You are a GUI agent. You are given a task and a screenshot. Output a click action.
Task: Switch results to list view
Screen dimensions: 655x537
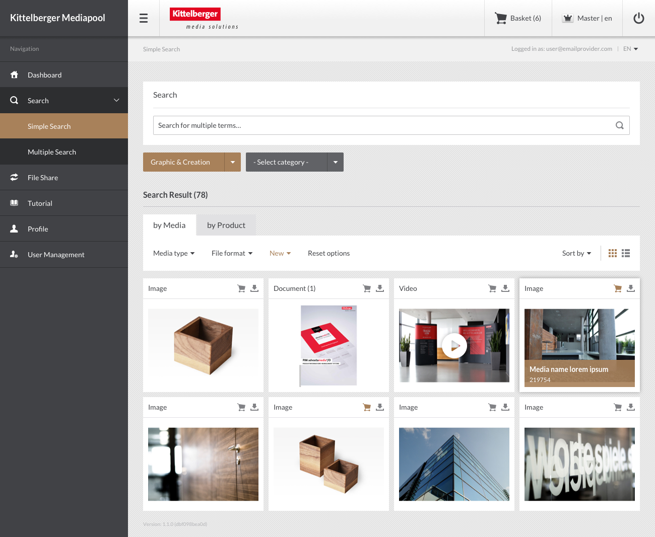(x=626, y=253)
